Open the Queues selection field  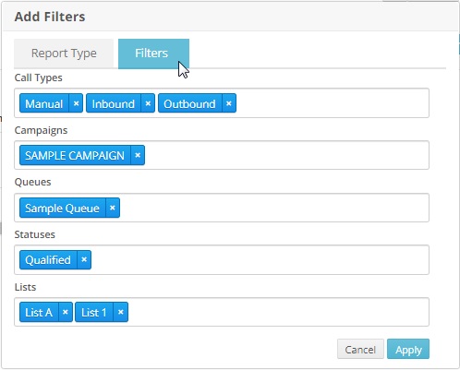(222, 208)
